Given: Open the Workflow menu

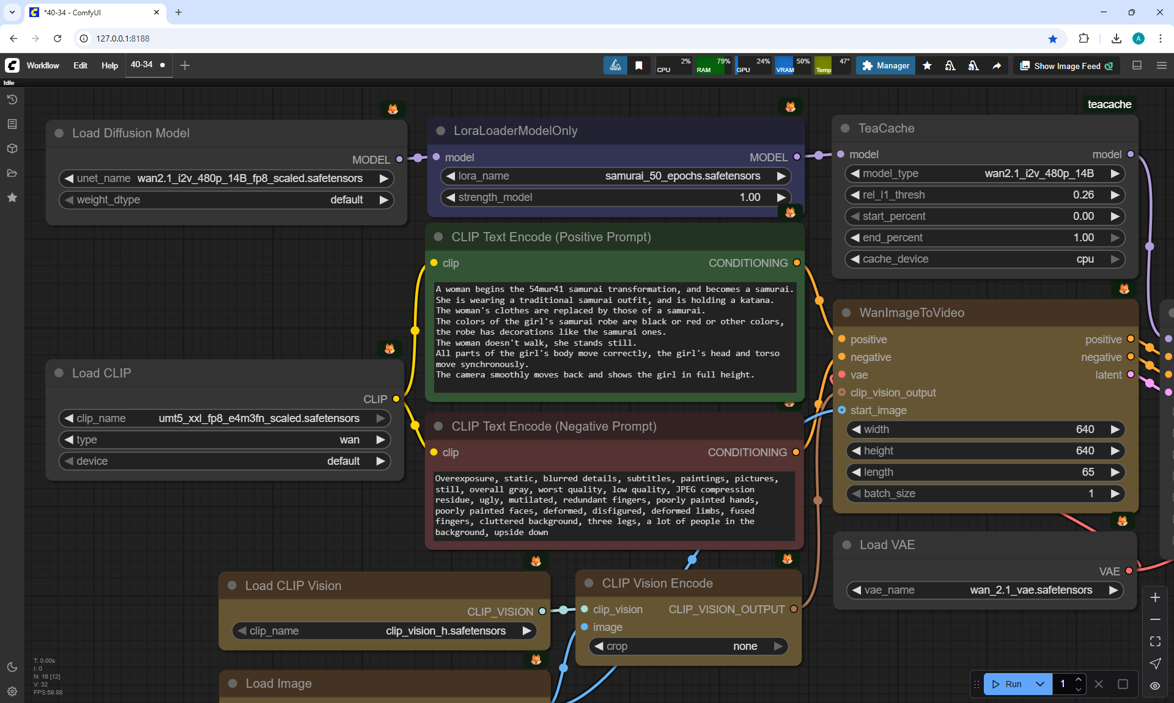Looking at the screenshot, I should pyautogui.click(x=43, y=65).
